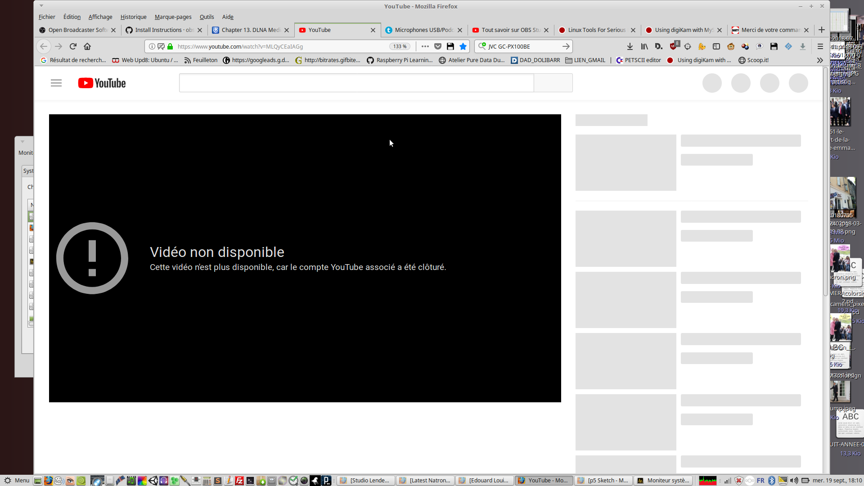Click the page reload icon
The image size is (864, 486).
click(73, 46)
